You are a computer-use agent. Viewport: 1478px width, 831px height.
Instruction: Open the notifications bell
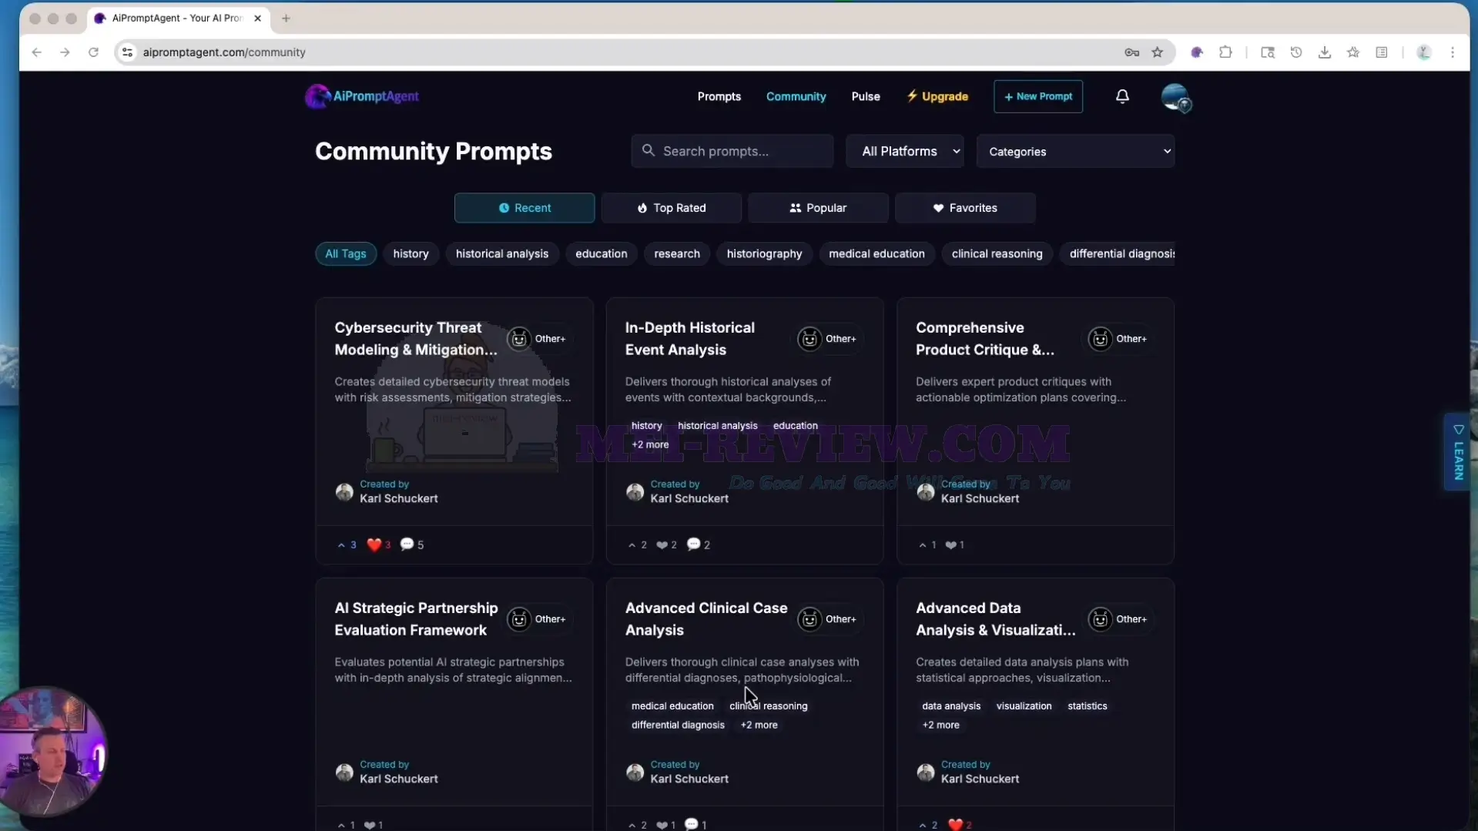pos(1122,96)
